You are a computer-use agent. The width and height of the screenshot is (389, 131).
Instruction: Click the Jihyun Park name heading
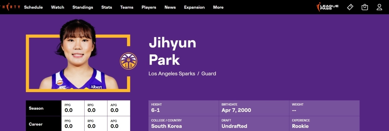[x=172, y=51]
